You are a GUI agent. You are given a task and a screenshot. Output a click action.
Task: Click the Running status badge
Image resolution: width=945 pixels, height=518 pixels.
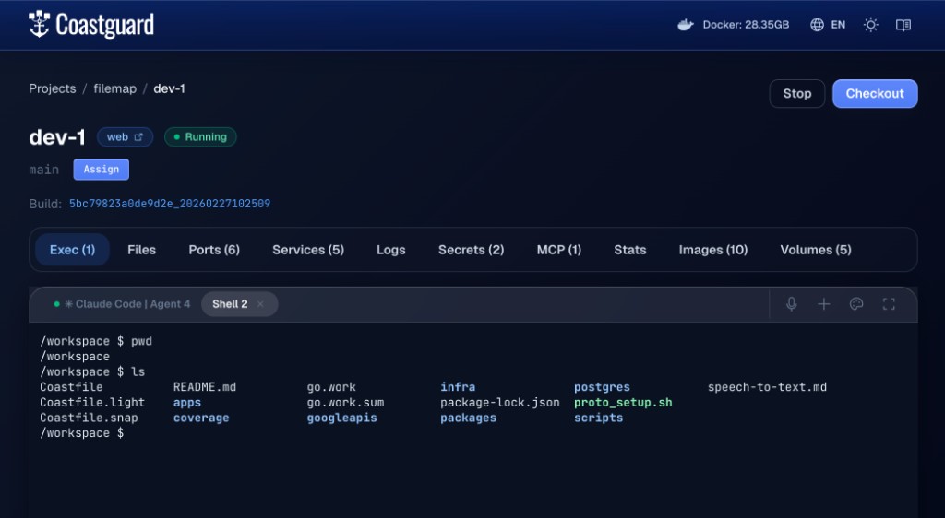(x=200, y=137)
